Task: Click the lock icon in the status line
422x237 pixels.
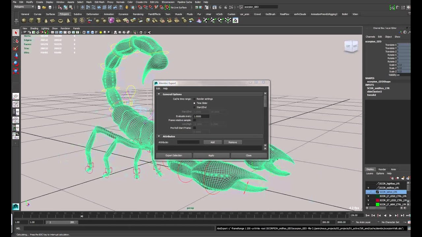Action: tap(127, 7)
